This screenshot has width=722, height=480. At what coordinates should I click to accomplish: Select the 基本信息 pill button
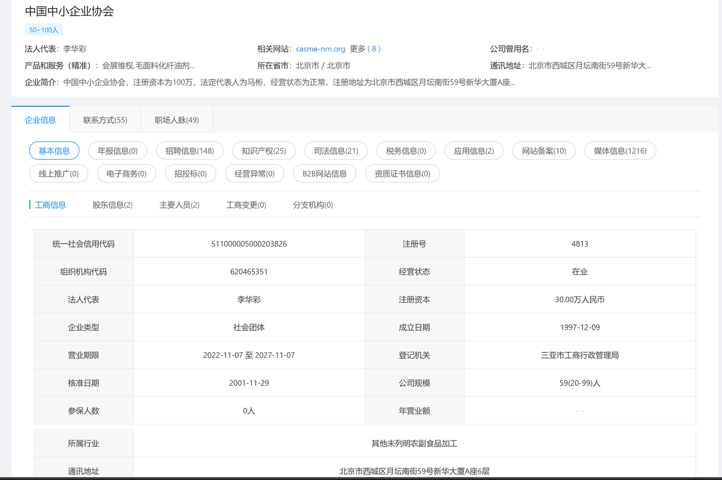click(x=54, y=151)
